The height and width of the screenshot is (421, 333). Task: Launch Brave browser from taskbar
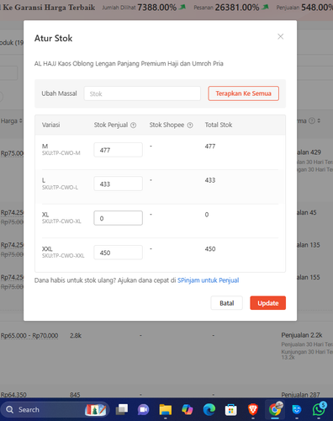[x=253, y=410]
